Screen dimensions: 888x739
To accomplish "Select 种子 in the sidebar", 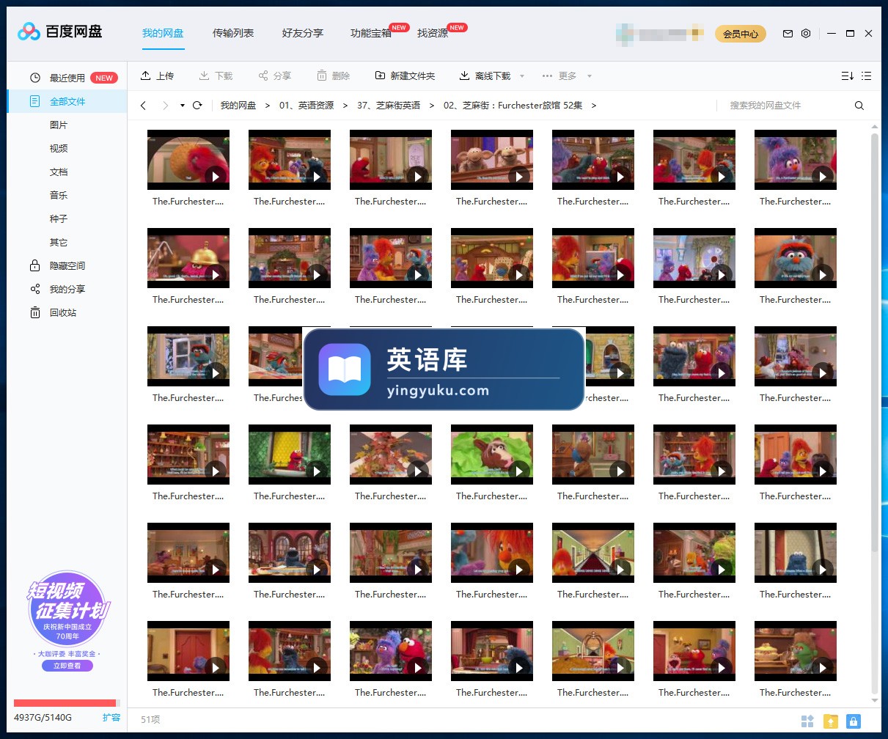I will point(59,218).
